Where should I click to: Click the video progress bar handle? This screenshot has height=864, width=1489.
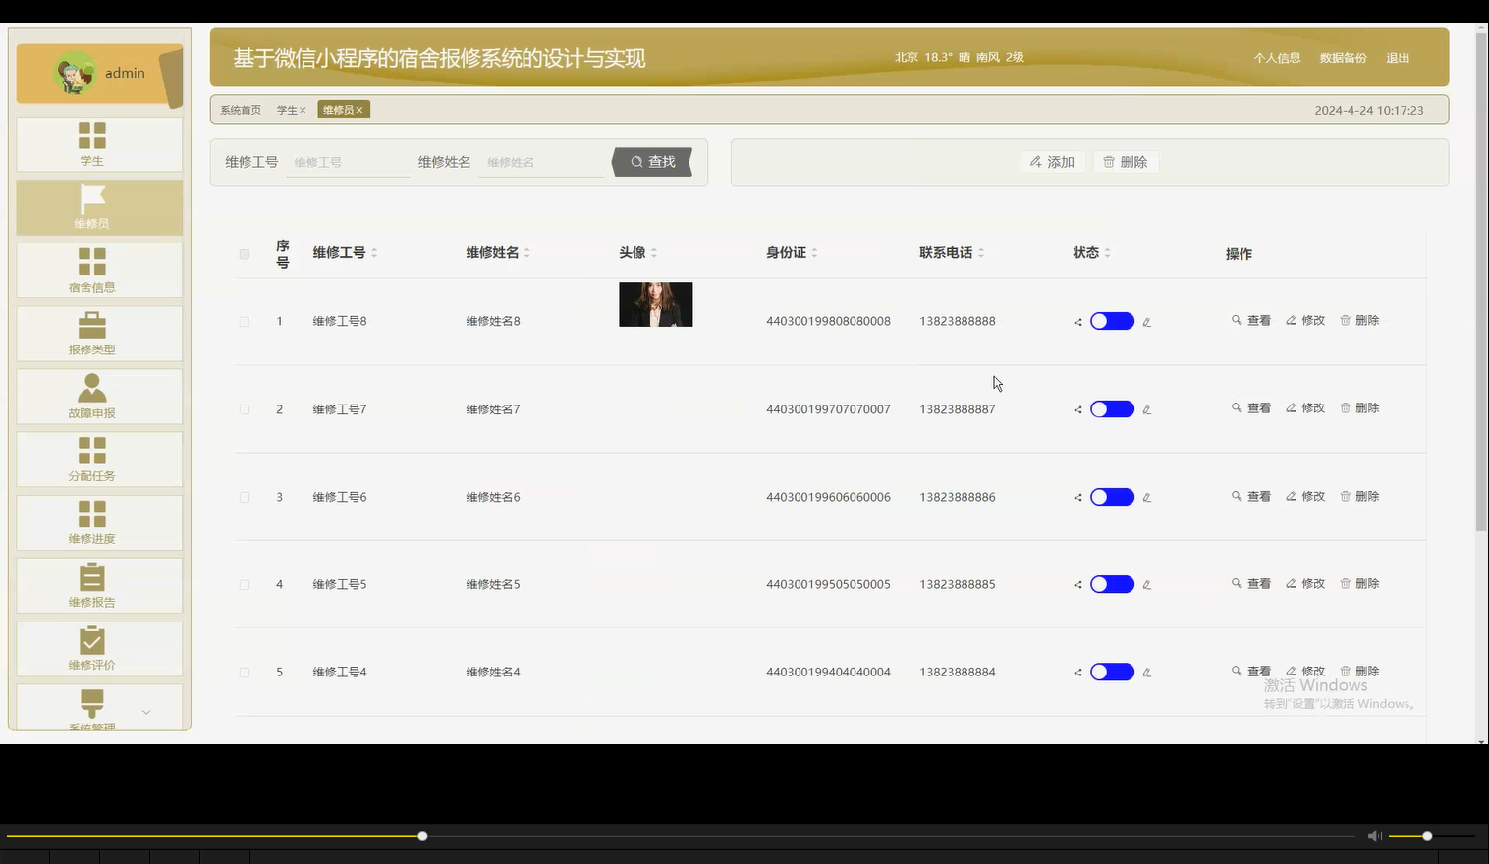[422, 836]
